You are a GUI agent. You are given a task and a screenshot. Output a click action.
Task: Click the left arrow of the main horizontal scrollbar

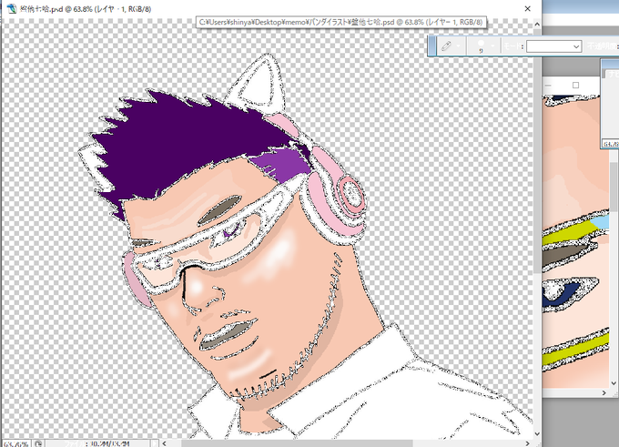[x=165, y=443]
